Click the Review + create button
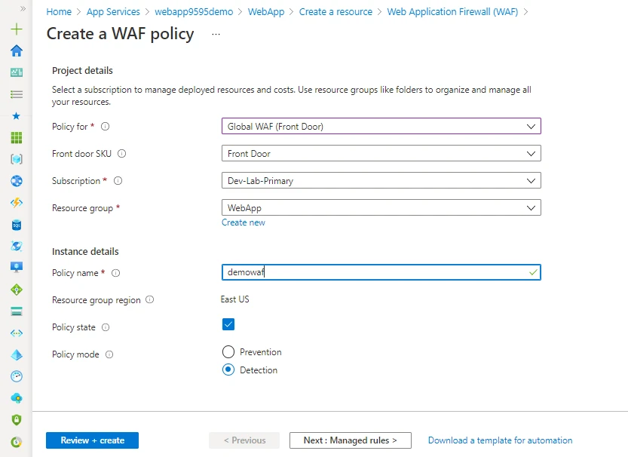 tap(92, 440)
